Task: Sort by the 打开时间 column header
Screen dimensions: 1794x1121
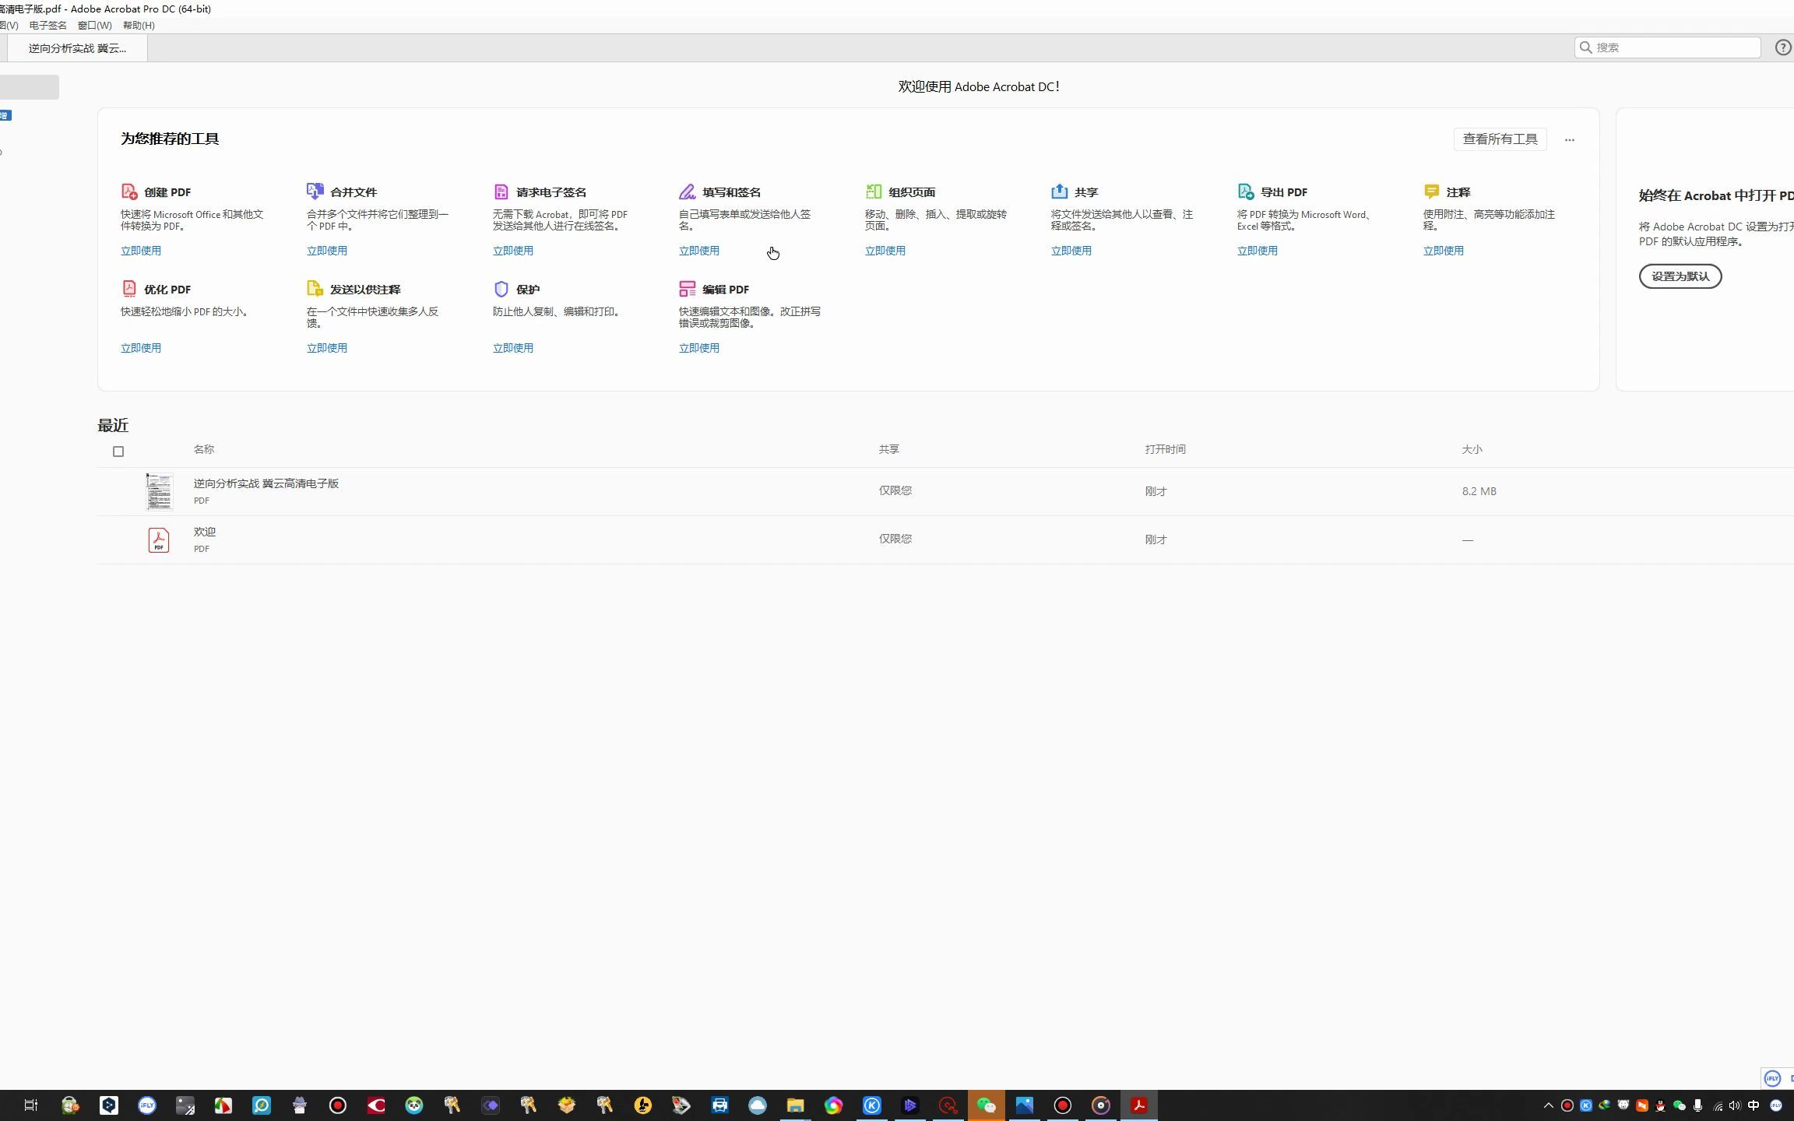Action: (1165, 449)
